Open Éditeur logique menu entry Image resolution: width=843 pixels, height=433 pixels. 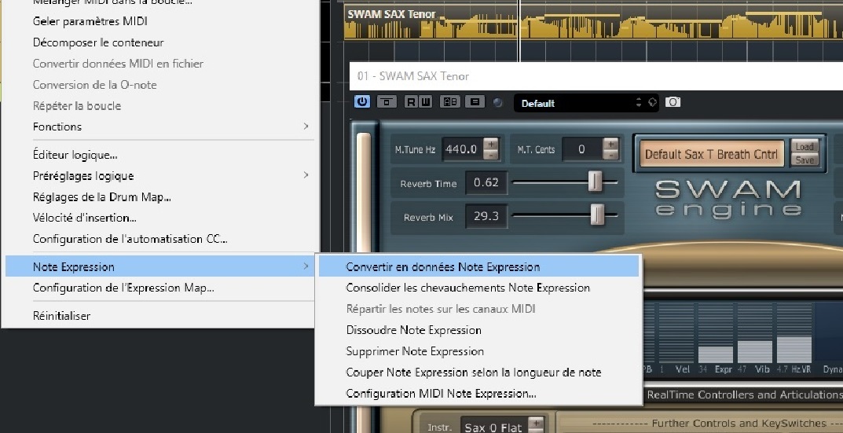(160, 155)
